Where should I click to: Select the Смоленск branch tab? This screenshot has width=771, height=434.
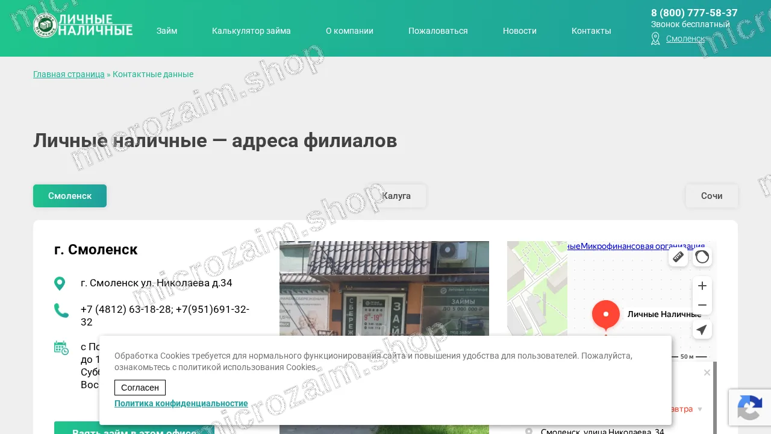(x=70, y=196)
